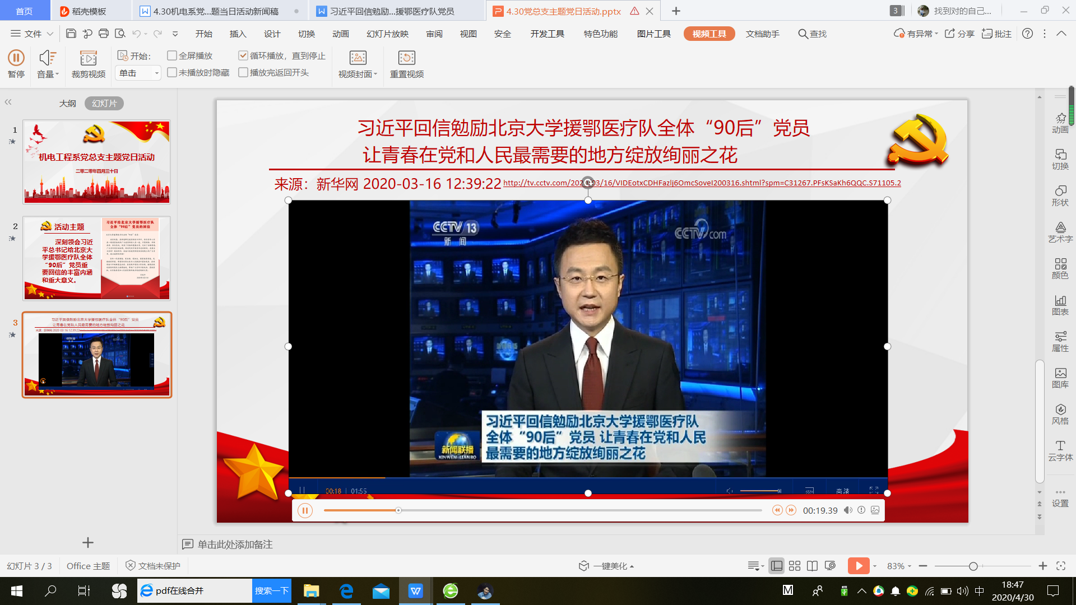Image resolution: width=1076 pixels, height=605 pixels.
Task: Open the 文件 menu
Action: [32, 34]
